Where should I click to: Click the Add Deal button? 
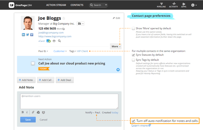[x=65, y=80]
